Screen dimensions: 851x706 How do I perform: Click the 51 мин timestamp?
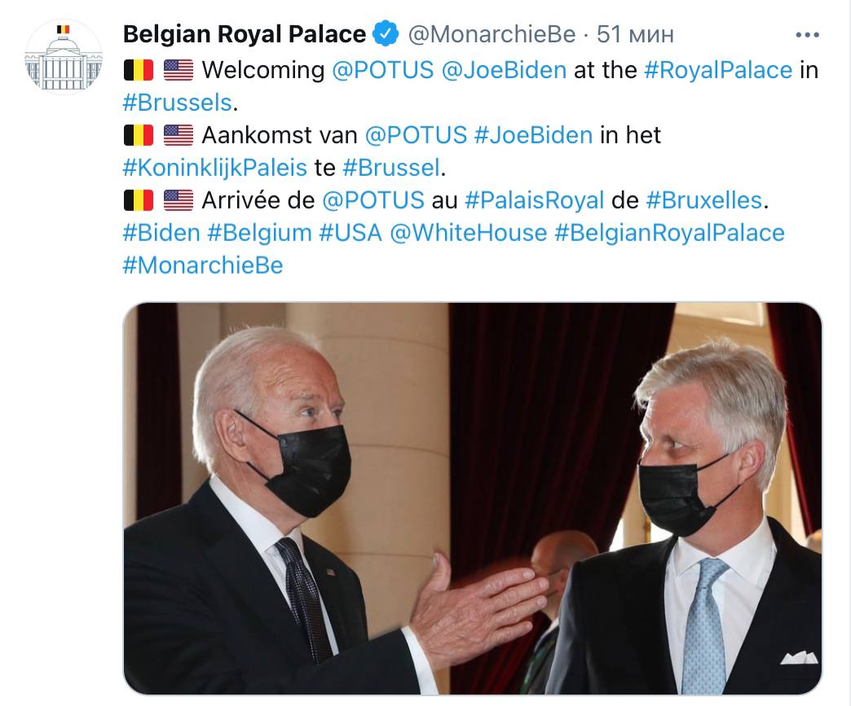click(635, 35)
